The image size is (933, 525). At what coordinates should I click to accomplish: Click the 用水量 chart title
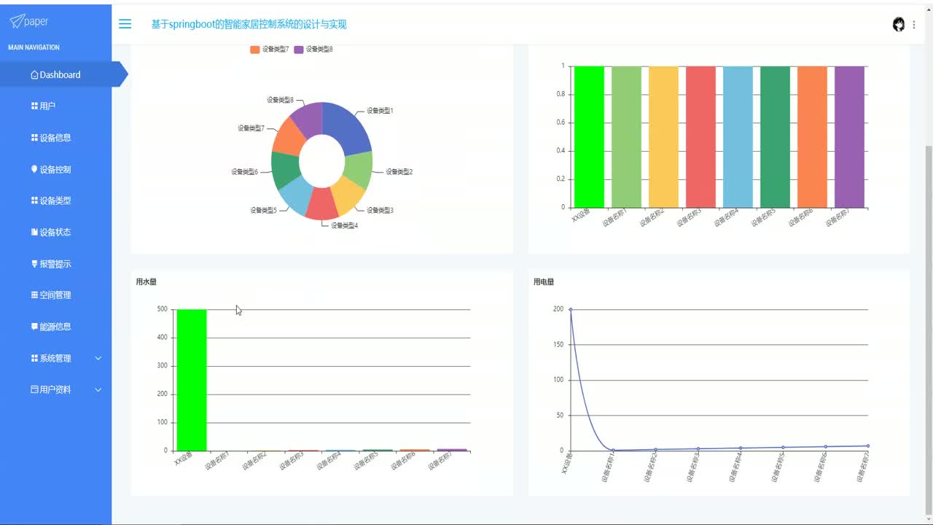click(x=146, y=282)
